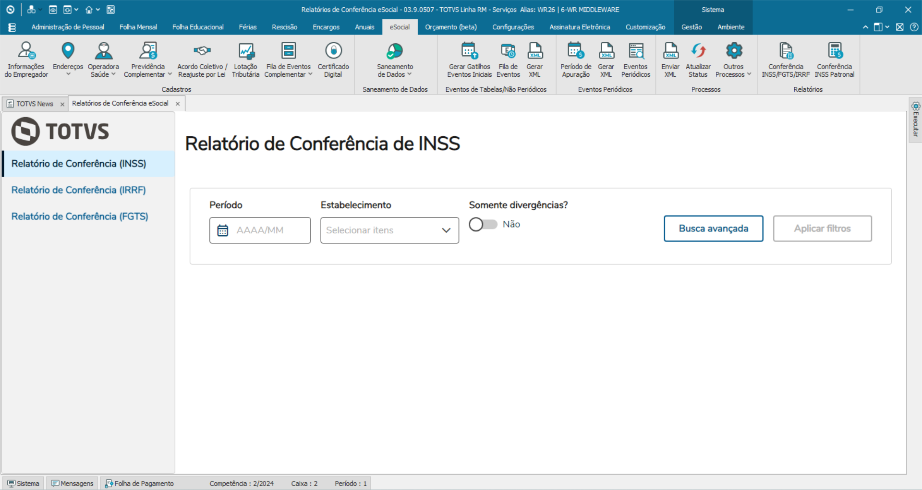Viewport: 922px width, 490px height.
Task: Select the Férias ribbon tab
Action: (x=248, y=27)
